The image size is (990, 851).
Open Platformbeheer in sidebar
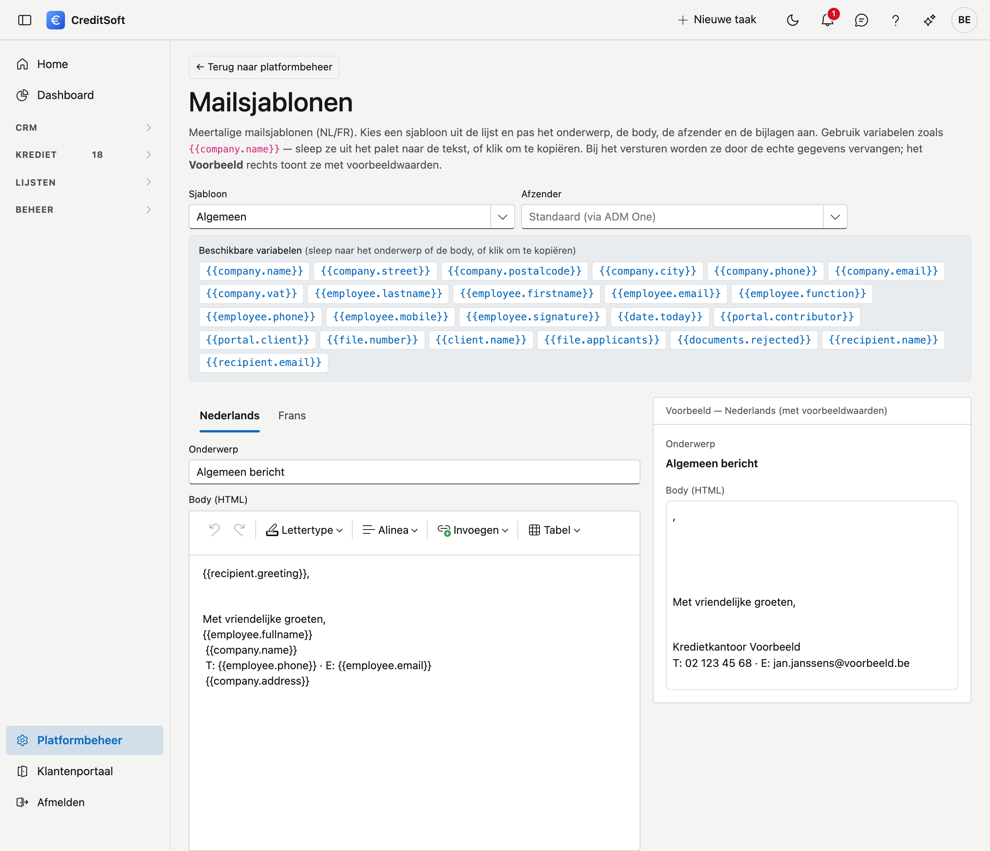(x=85, y=740)
